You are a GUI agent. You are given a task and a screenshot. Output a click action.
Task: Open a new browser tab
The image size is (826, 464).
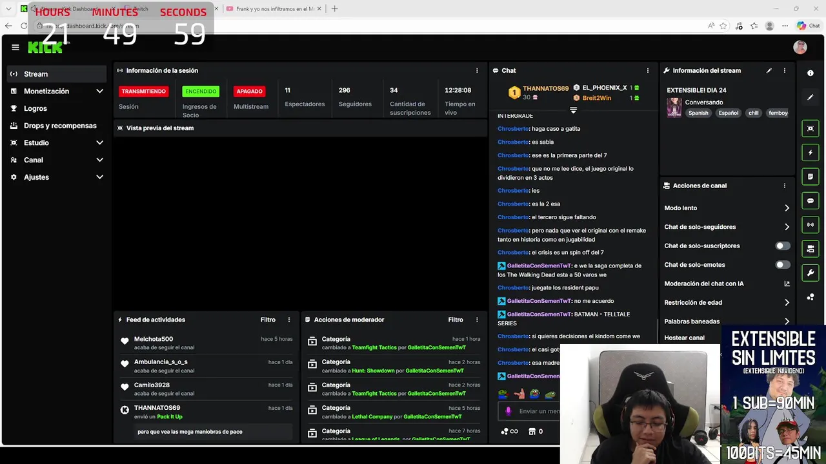[334, 9]
